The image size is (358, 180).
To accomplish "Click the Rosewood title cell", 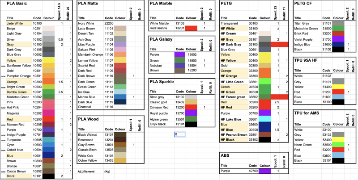I will 91,140.
